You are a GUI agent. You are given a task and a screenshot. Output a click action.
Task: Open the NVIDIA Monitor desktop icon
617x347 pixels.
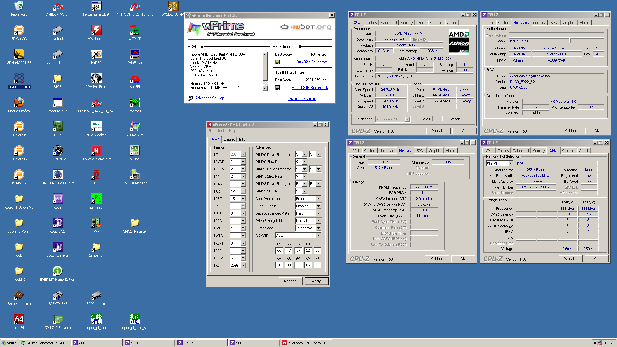coord(135,177)
